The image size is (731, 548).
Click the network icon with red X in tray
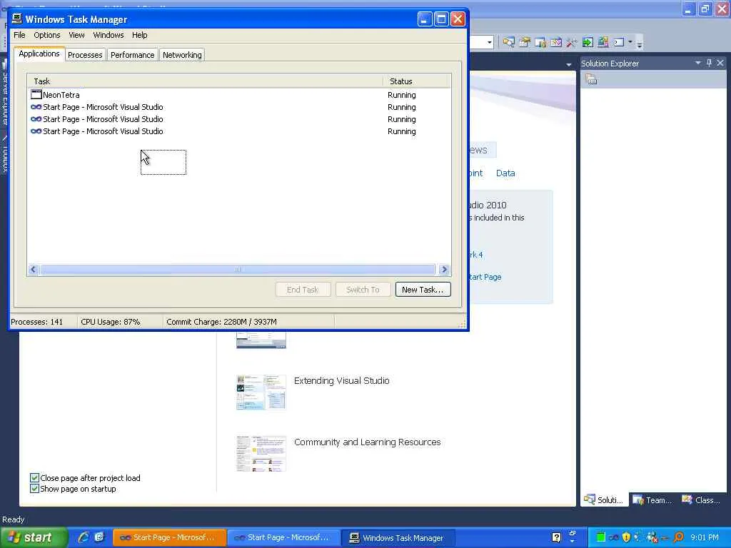652,537
